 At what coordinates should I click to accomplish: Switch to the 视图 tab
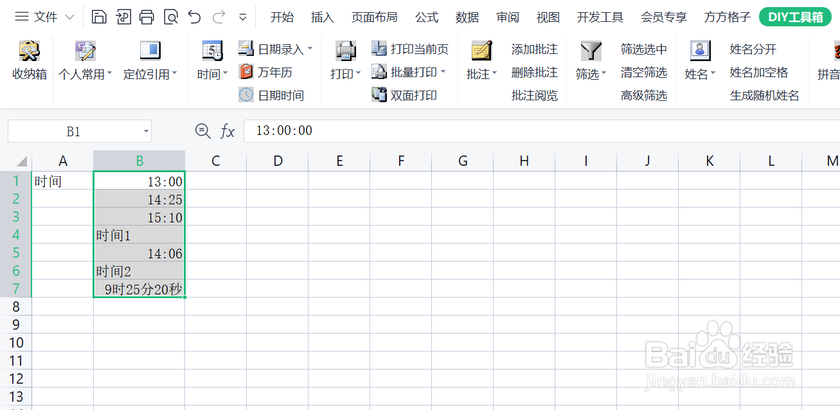[x=548, y=17]
